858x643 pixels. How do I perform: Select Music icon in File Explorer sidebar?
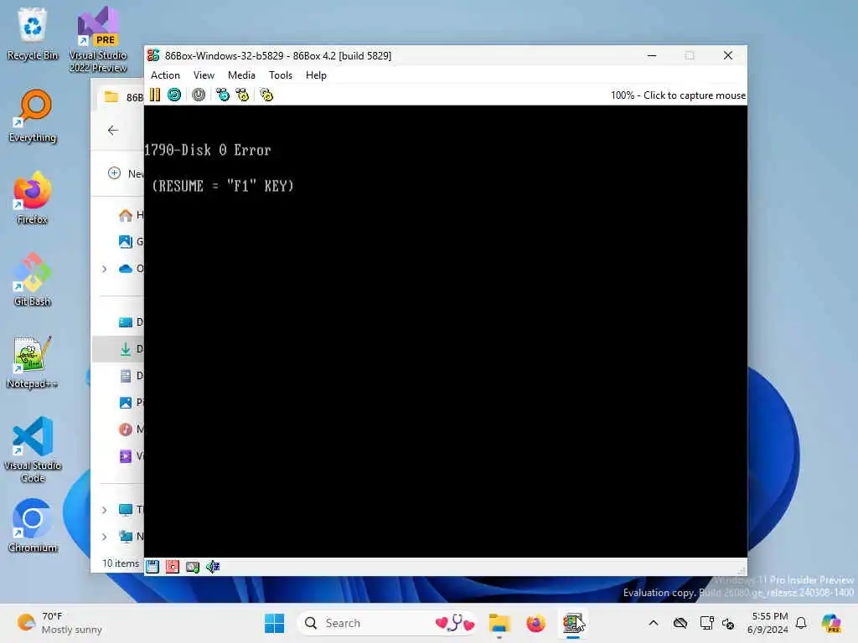point(126,430)
